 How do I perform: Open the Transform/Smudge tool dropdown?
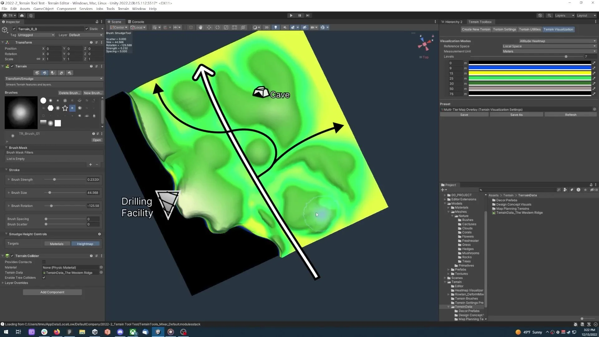(x=54, y=79)
